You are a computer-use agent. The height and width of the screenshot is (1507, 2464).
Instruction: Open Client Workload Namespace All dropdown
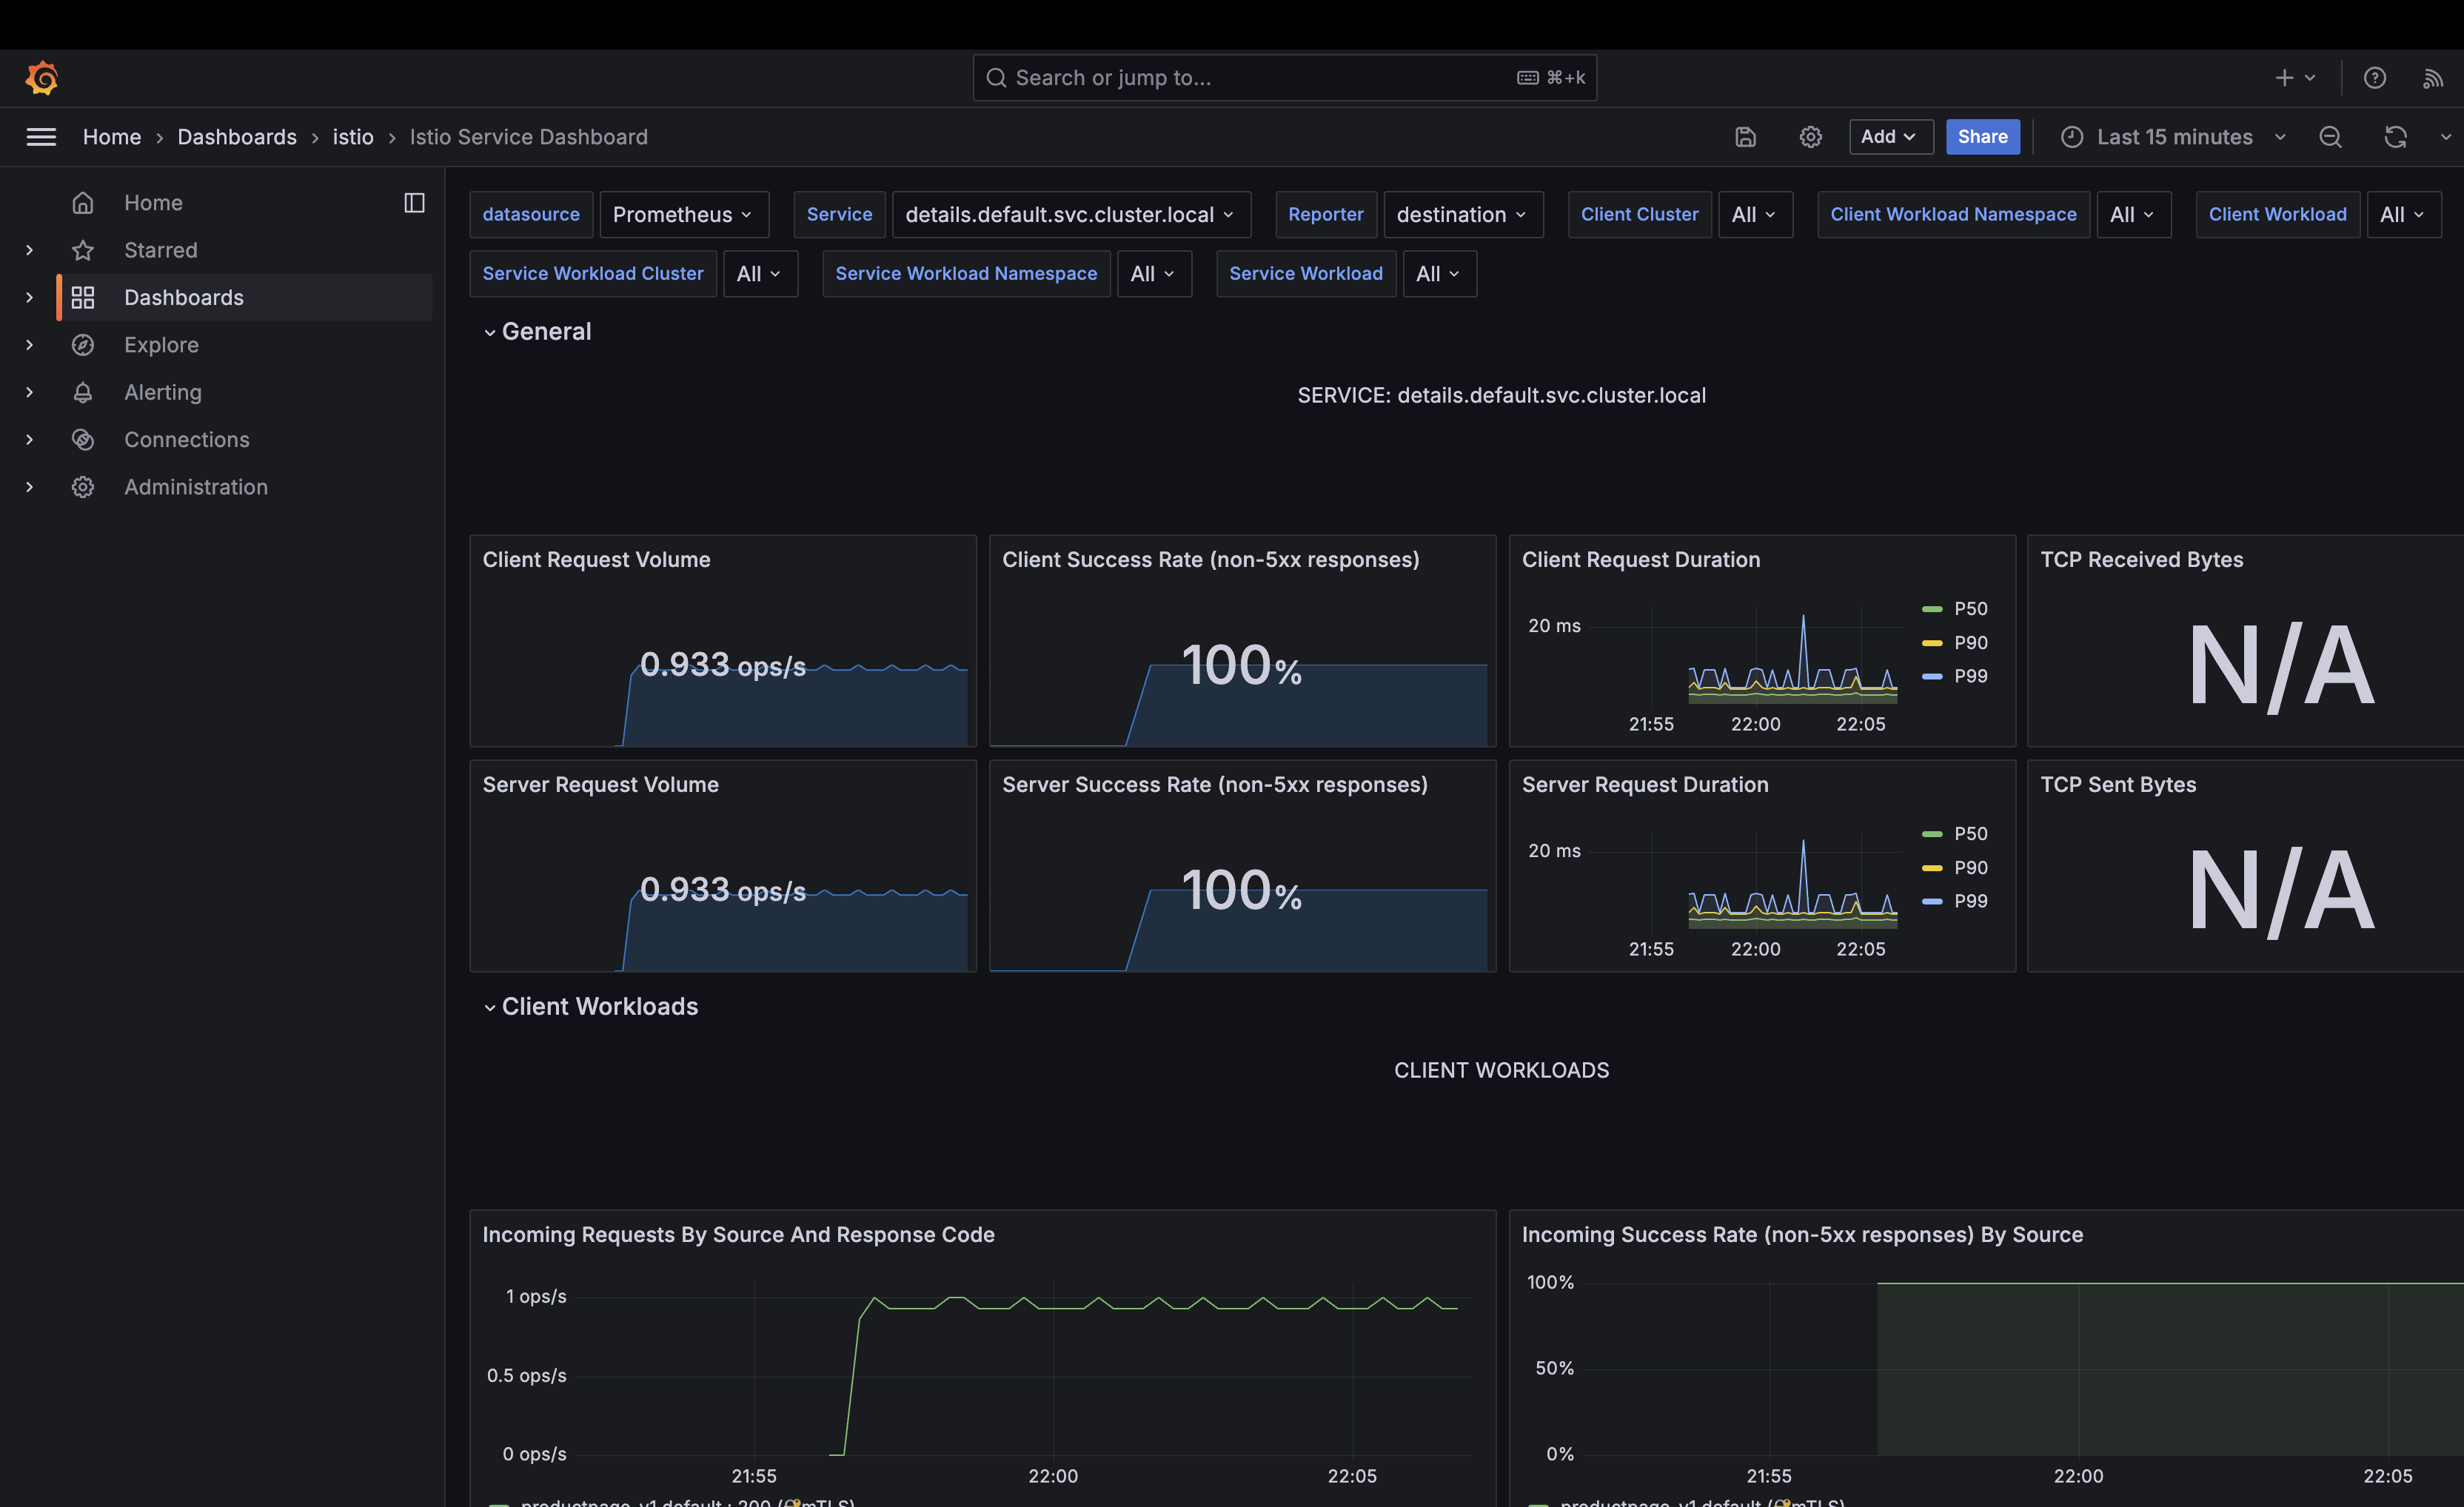pyautogui.click(x=2133, y=215)
